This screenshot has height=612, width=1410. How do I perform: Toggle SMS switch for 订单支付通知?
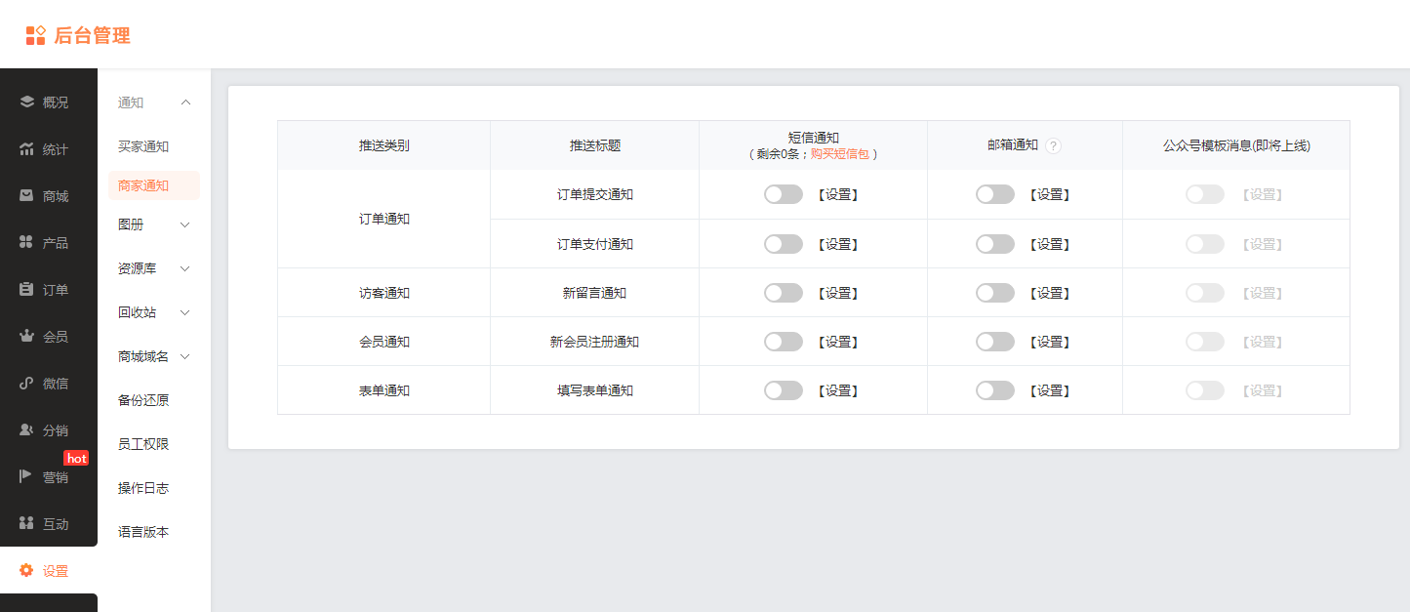(784, 243)
